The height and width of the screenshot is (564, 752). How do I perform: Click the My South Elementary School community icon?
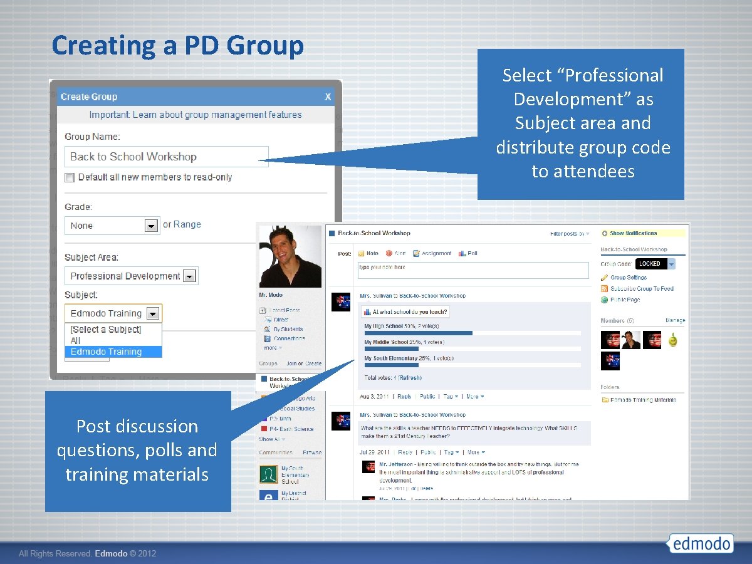269,474
